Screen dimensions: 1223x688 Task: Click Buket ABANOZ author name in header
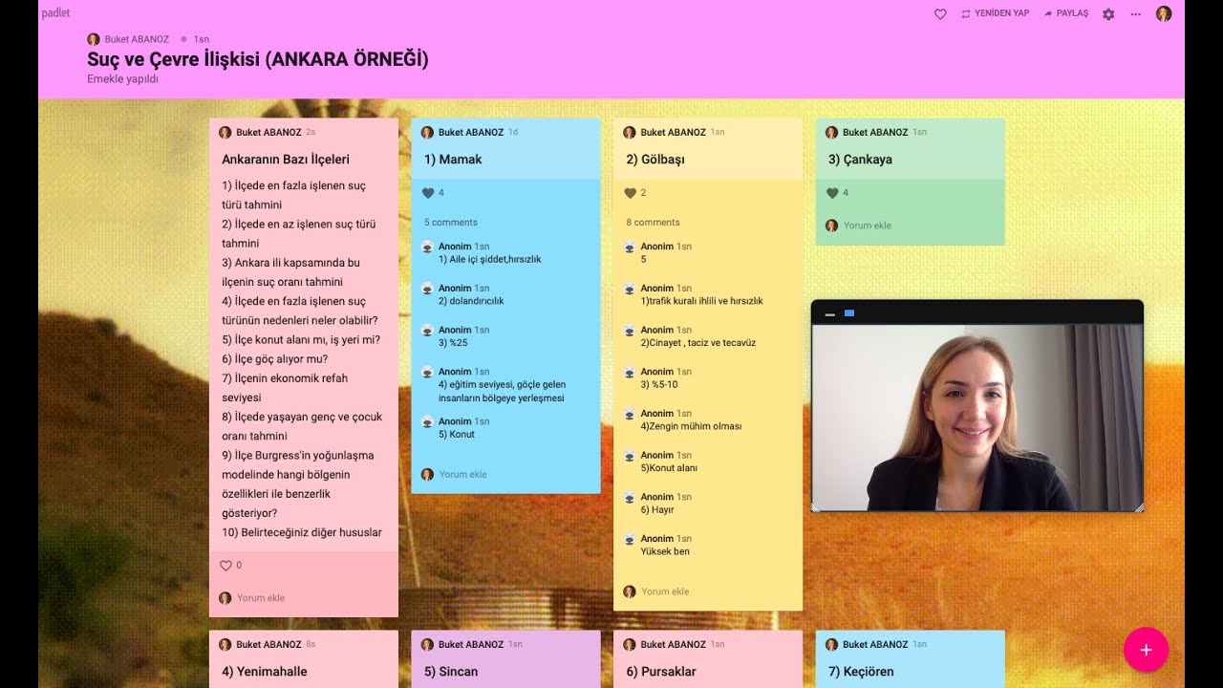[136, 39]
